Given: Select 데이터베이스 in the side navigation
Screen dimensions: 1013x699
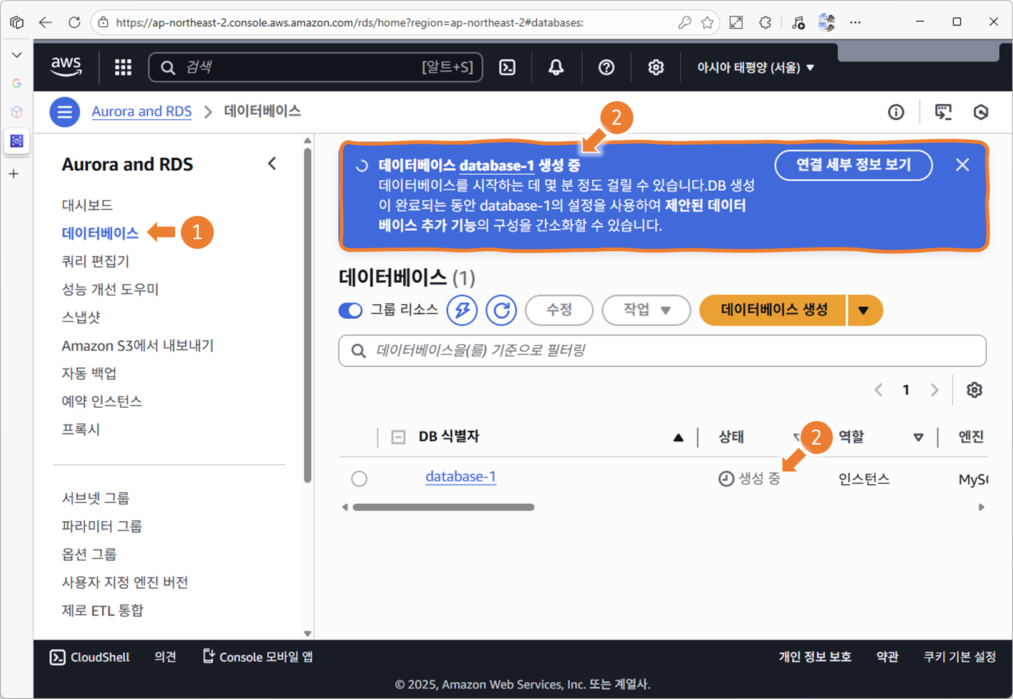Looking at the screenshot, I should coord(100,233).
